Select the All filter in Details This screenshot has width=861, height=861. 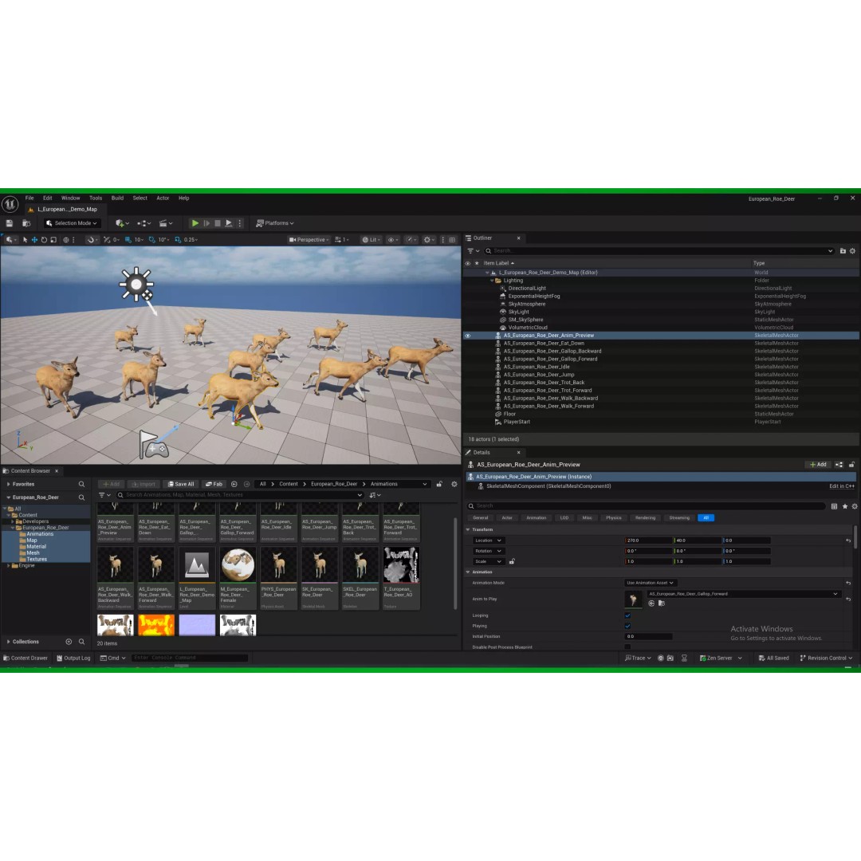pyautogui.click(x=706, y=518)
